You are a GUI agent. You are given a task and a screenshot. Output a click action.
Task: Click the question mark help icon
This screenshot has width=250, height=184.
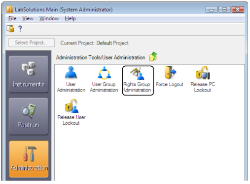[20, 29]
